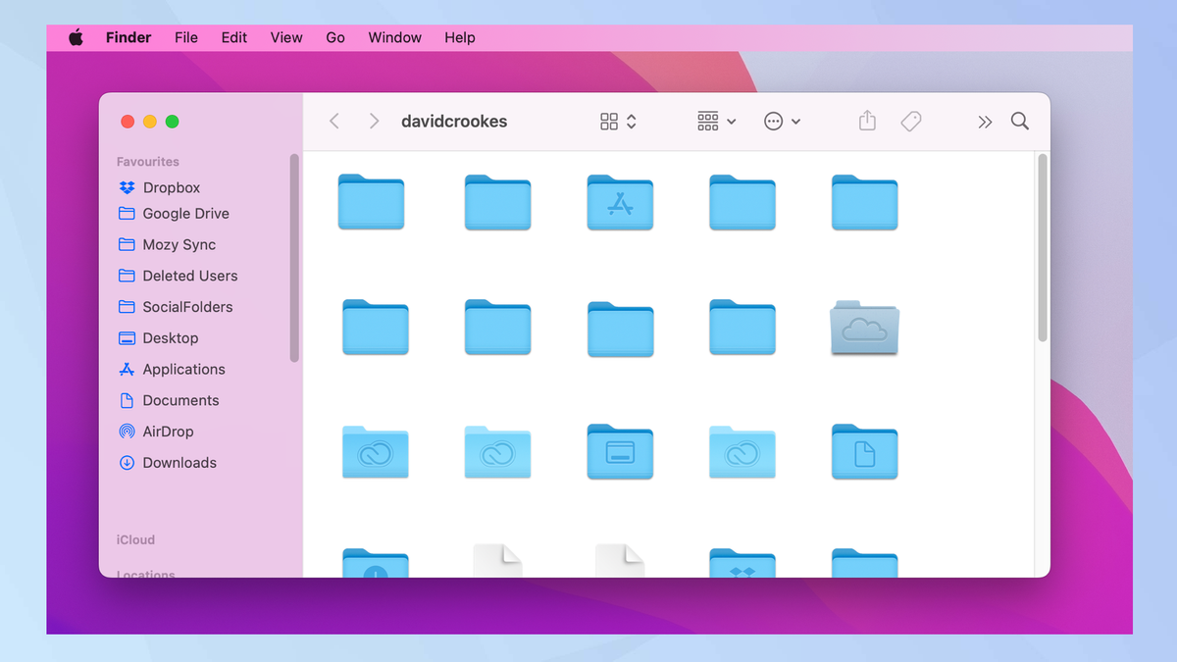The height and width of the screenshot is (662, 1177).
Task: Select the icon view grid button
Action: coord(609,121)
